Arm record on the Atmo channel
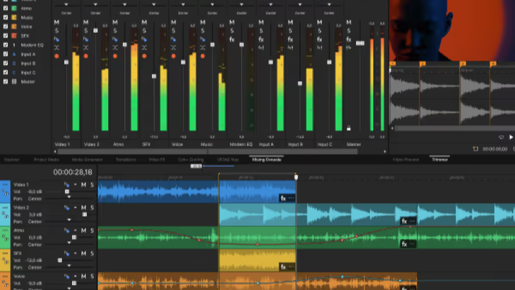The height and width of the screenshot is (290, 515). coord(115,56)
